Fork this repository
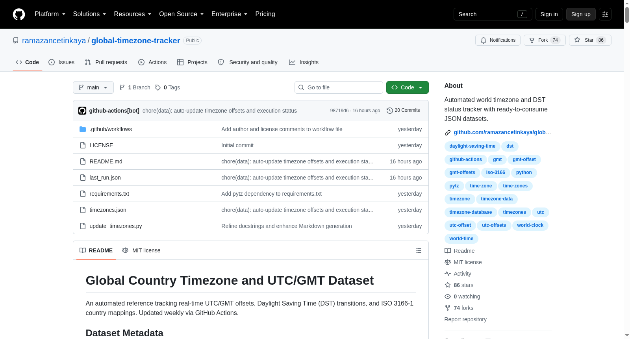This screenshot has height=339, width=630. tap(545, 40)
